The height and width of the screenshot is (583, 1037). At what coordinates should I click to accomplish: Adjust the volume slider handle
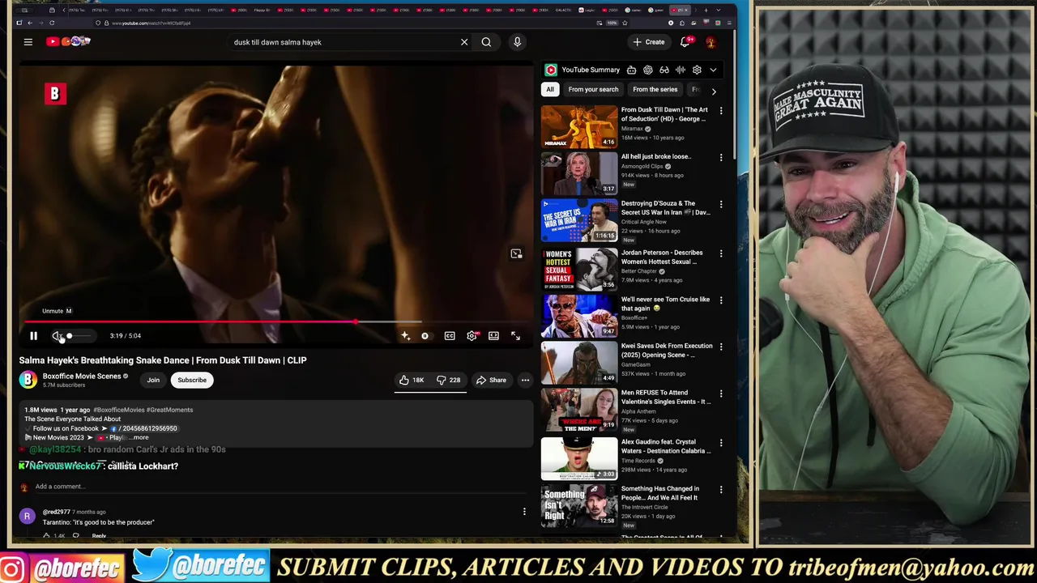click(x=69, y=335)
